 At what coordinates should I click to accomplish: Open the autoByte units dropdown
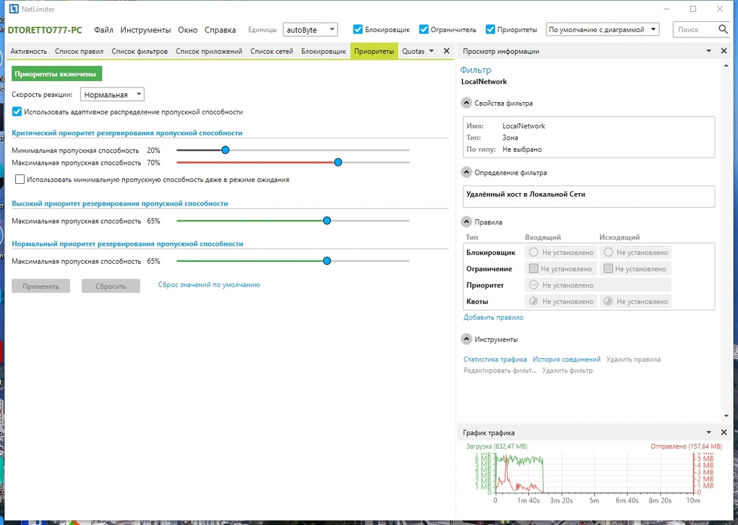(x=310, y=30)
